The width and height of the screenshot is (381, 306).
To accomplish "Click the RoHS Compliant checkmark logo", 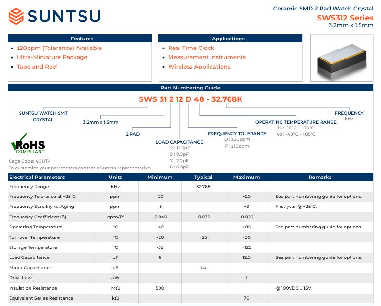I will click(28, 144).
